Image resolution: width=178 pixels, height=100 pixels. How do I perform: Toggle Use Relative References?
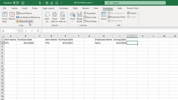click(x=28, y=17)
